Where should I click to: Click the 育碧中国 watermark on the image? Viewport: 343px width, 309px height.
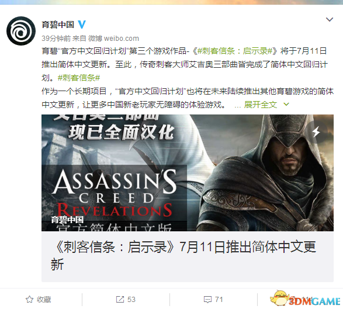coord(67,220)
